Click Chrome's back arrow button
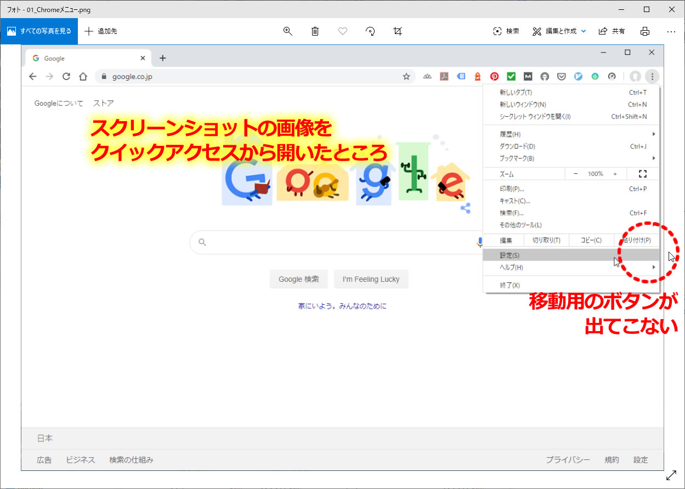 coord(33,77)
